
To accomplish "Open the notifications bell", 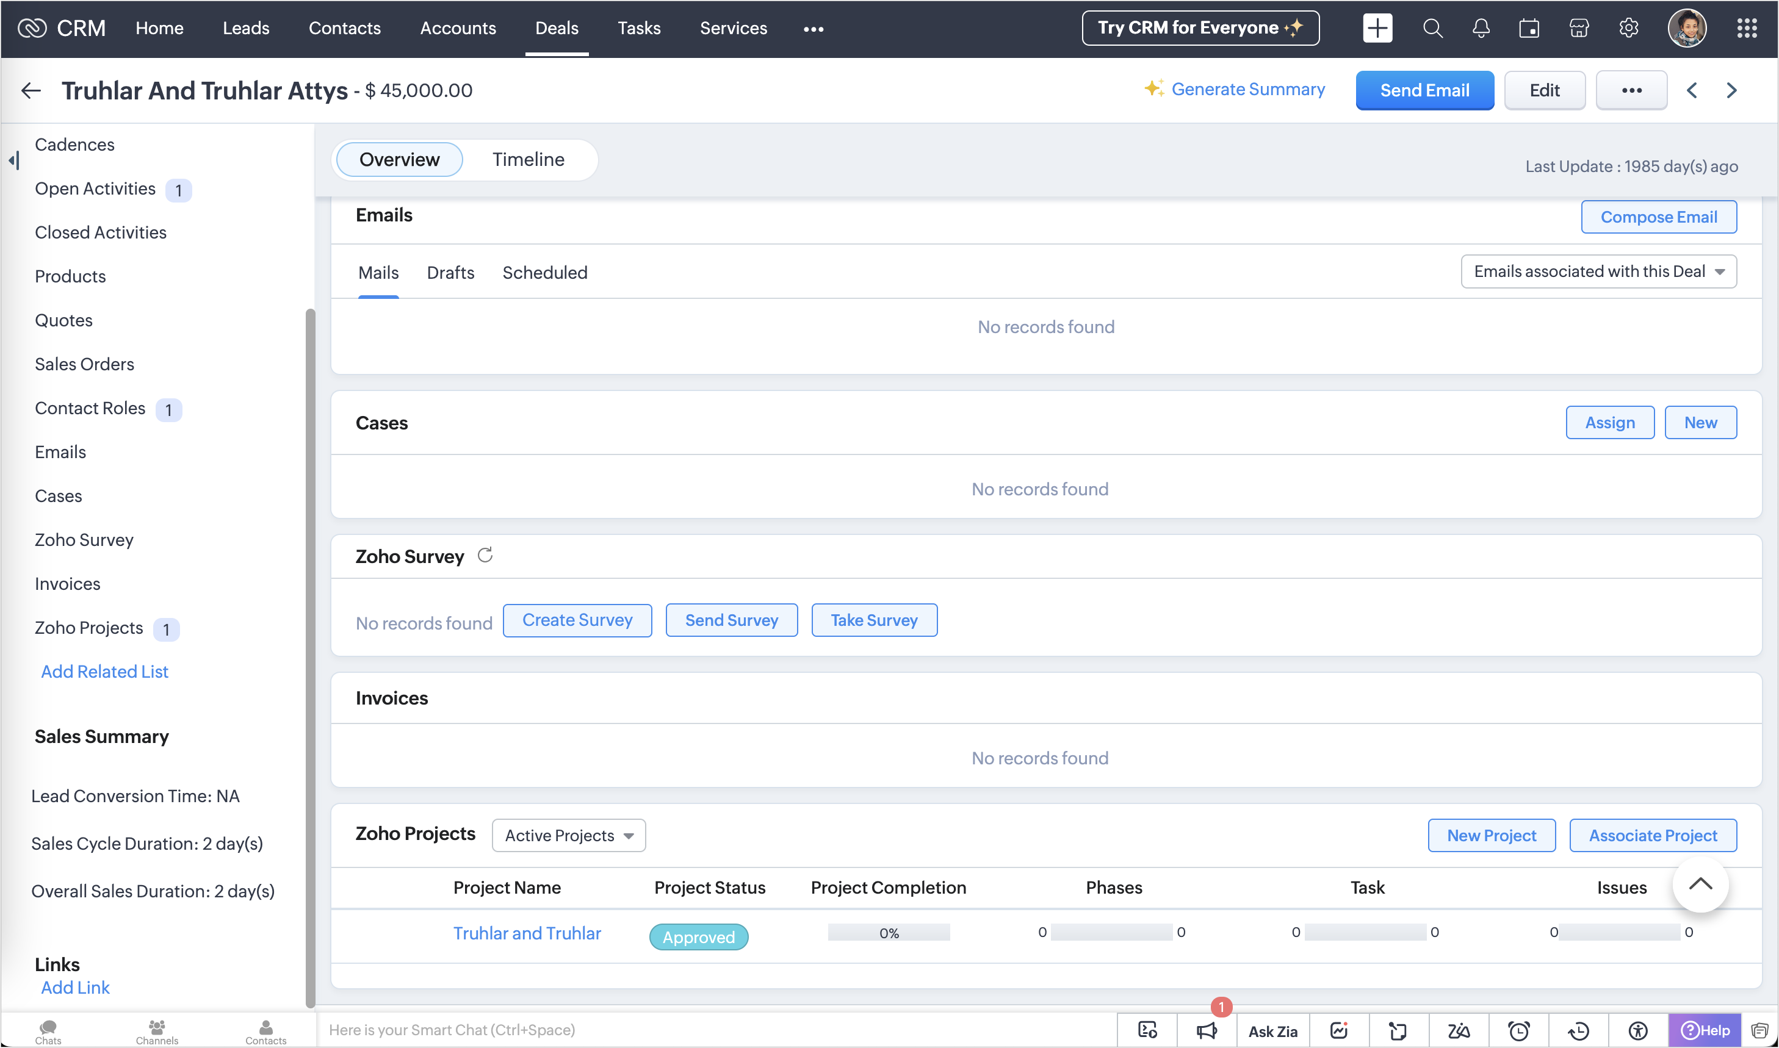I will [1481, 28].
